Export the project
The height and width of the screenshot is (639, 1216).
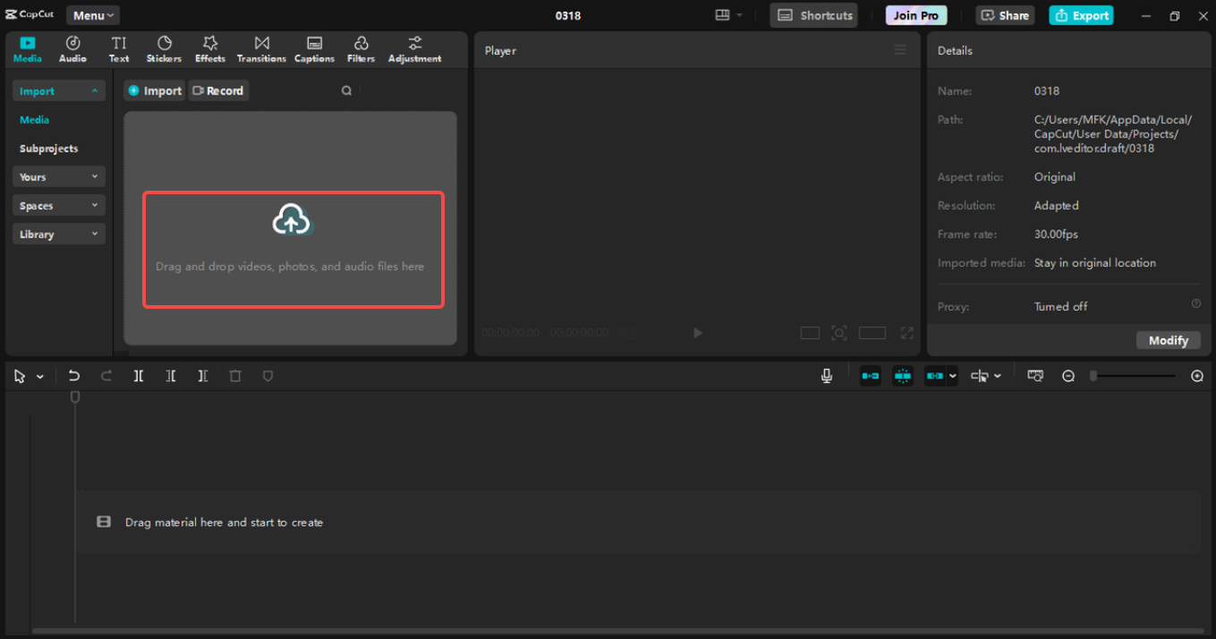[x=1081, y=15]
